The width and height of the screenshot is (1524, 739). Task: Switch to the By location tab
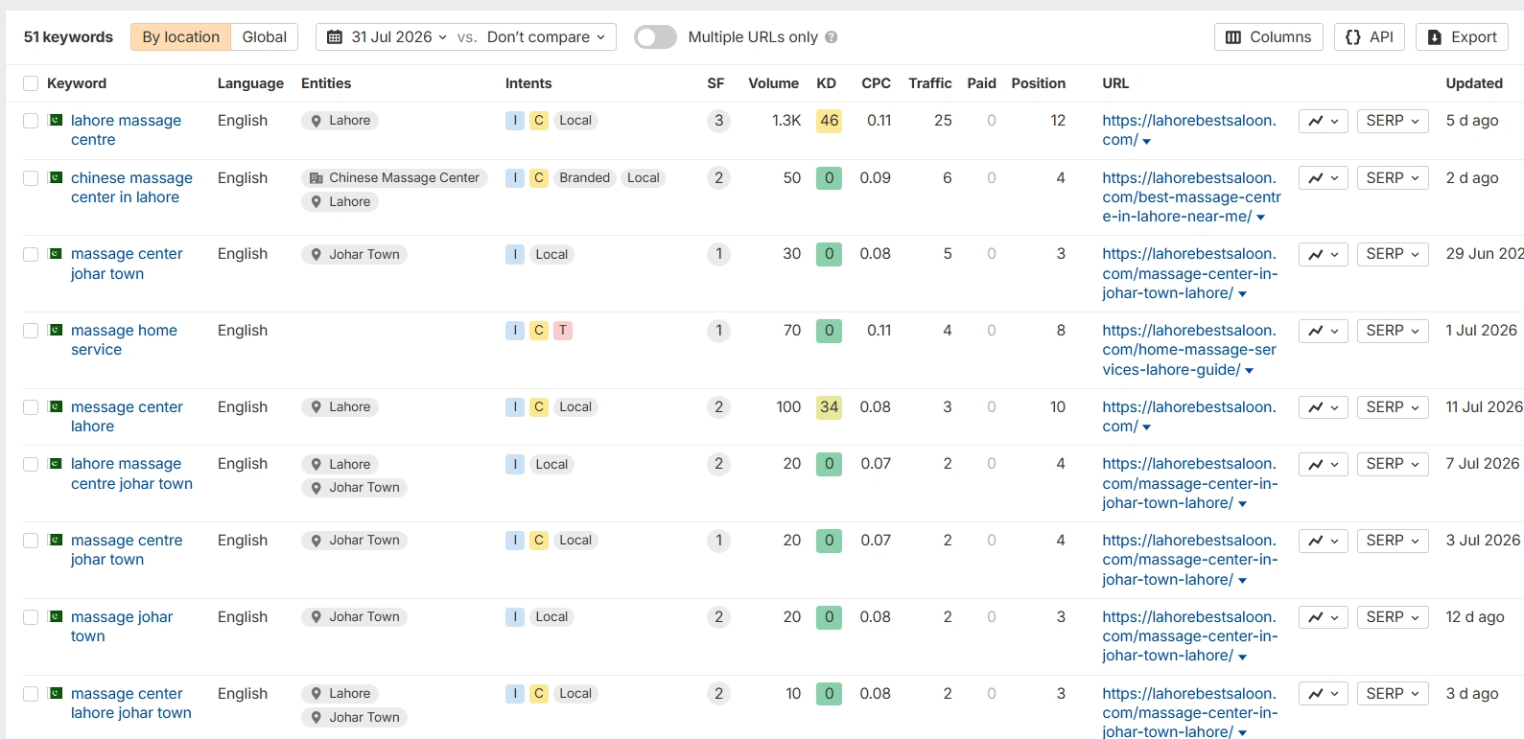click(180, 37)
